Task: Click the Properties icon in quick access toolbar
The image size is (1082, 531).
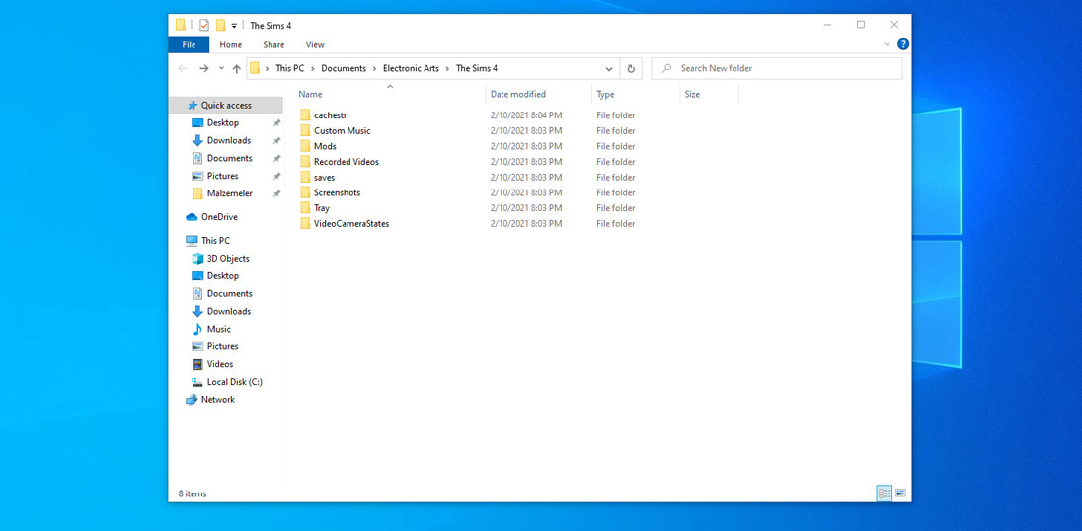Action: point(204,25)
